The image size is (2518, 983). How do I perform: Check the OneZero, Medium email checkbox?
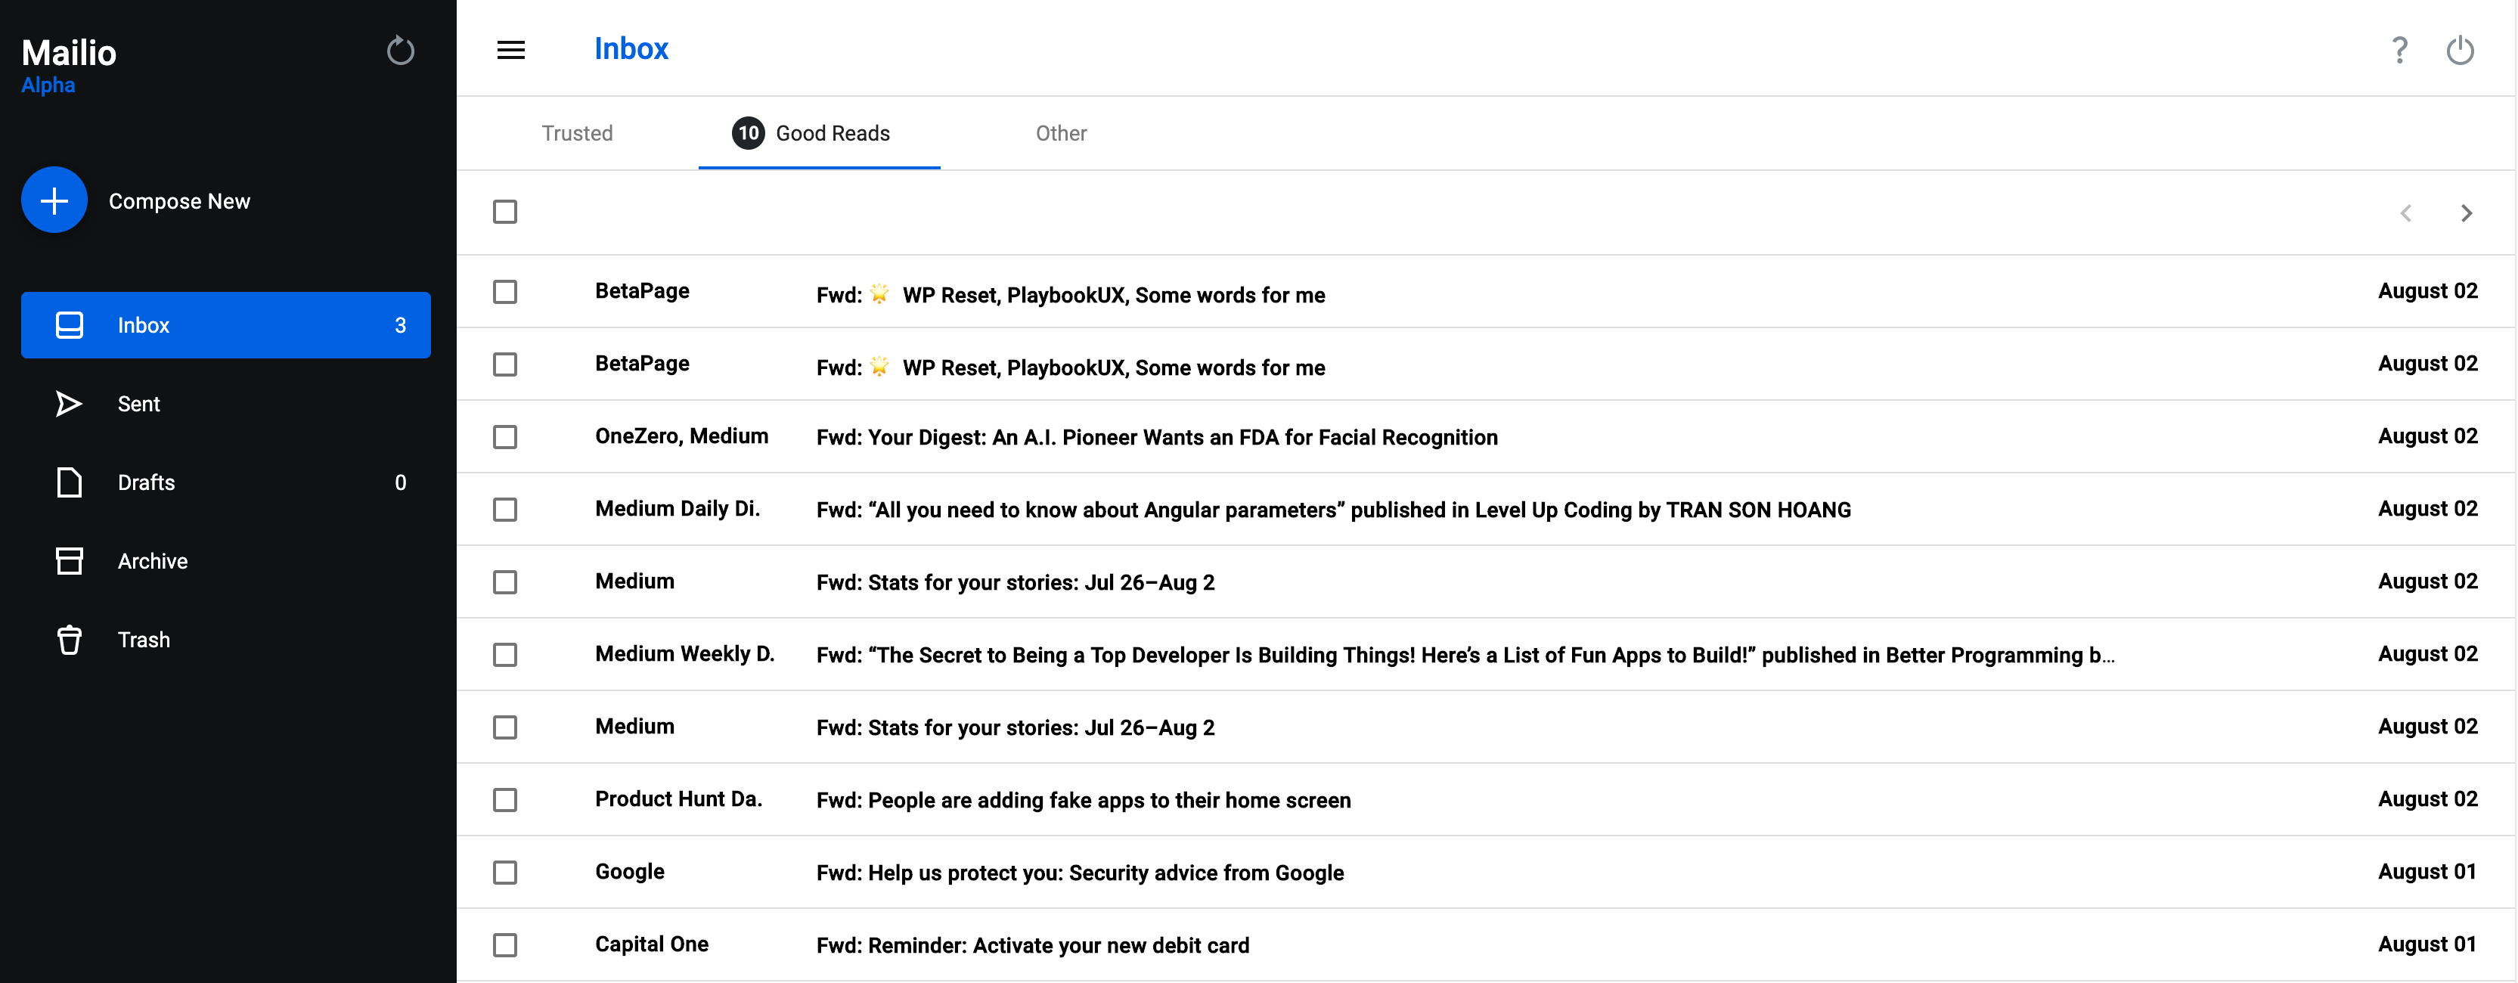click(x=504, y=437)
